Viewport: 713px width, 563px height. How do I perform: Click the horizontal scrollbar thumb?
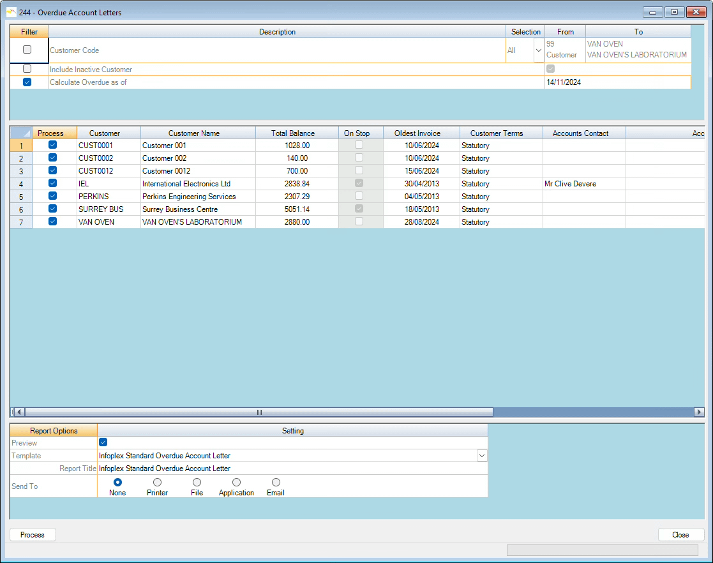pos(259,412)
